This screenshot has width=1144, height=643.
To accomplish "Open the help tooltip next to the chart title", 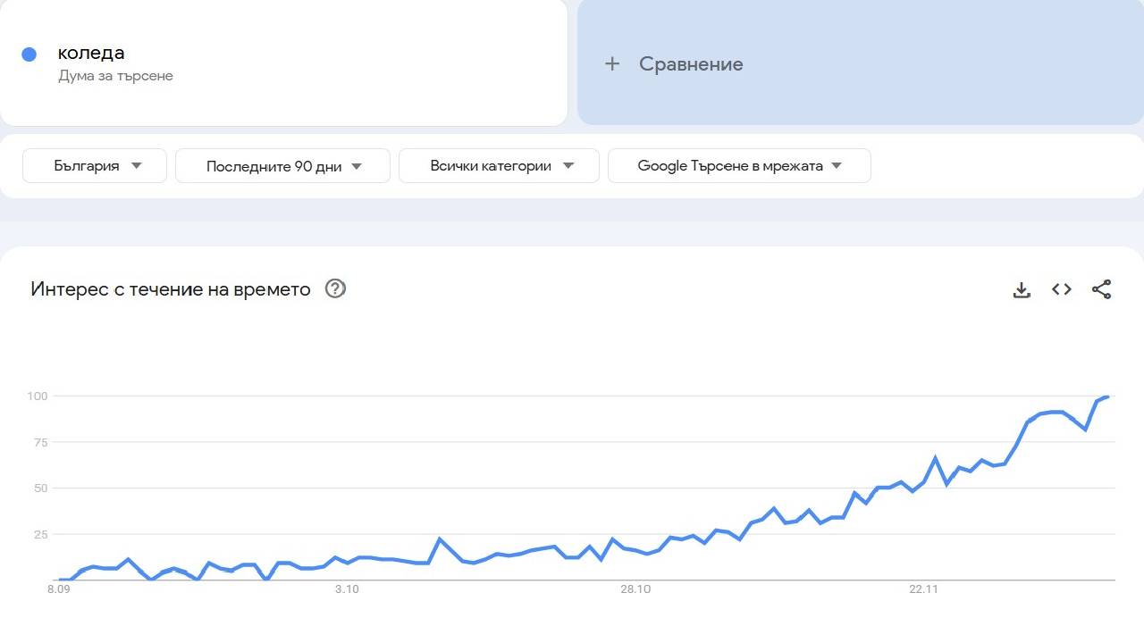I will [x=334, y=288].
